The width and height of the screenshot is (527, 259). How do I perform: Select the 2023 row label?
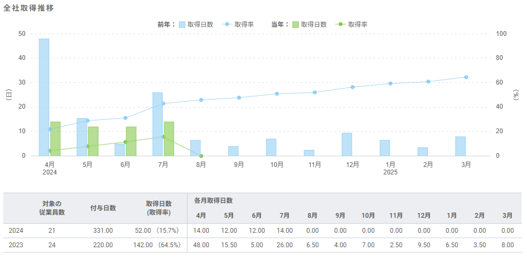(x=16, y=245)
